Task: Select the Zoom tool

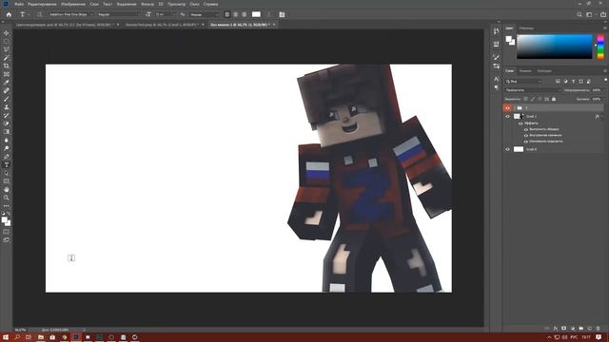Action: point(7,198)
